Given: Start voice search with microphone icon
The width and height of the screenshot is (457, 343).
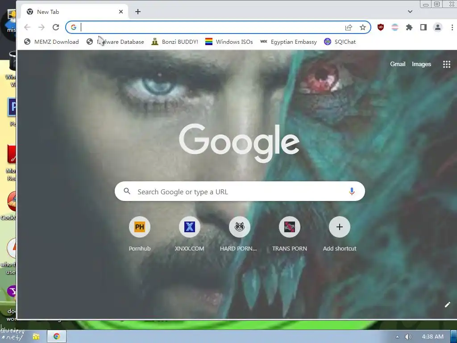Looking at the screenshot, I should click(x=352, y=191).
